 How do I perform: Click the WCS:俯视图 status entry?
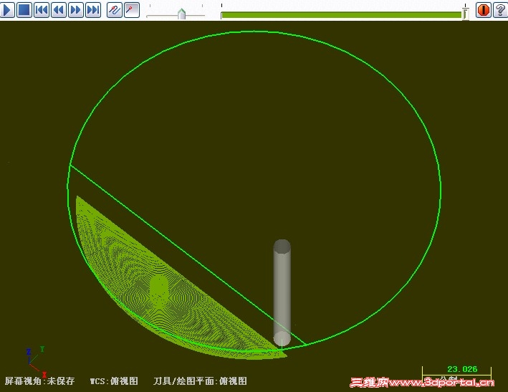tap(114, 381)
